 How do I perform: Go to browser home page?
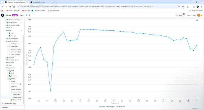[x=14, y=6]
